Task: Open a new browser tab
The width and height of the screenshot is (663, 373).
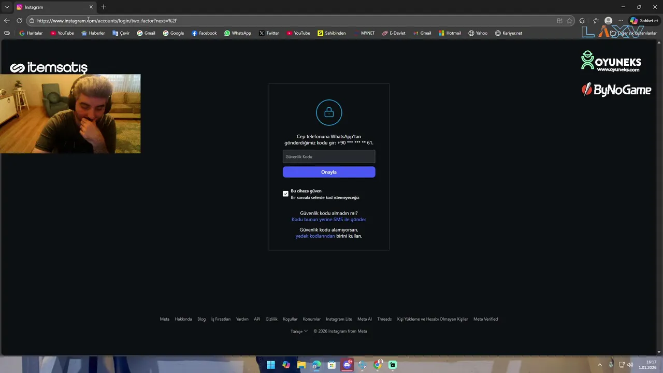Action: 104,7
